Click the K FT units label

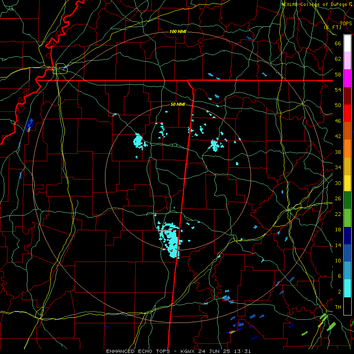point(333,27)
